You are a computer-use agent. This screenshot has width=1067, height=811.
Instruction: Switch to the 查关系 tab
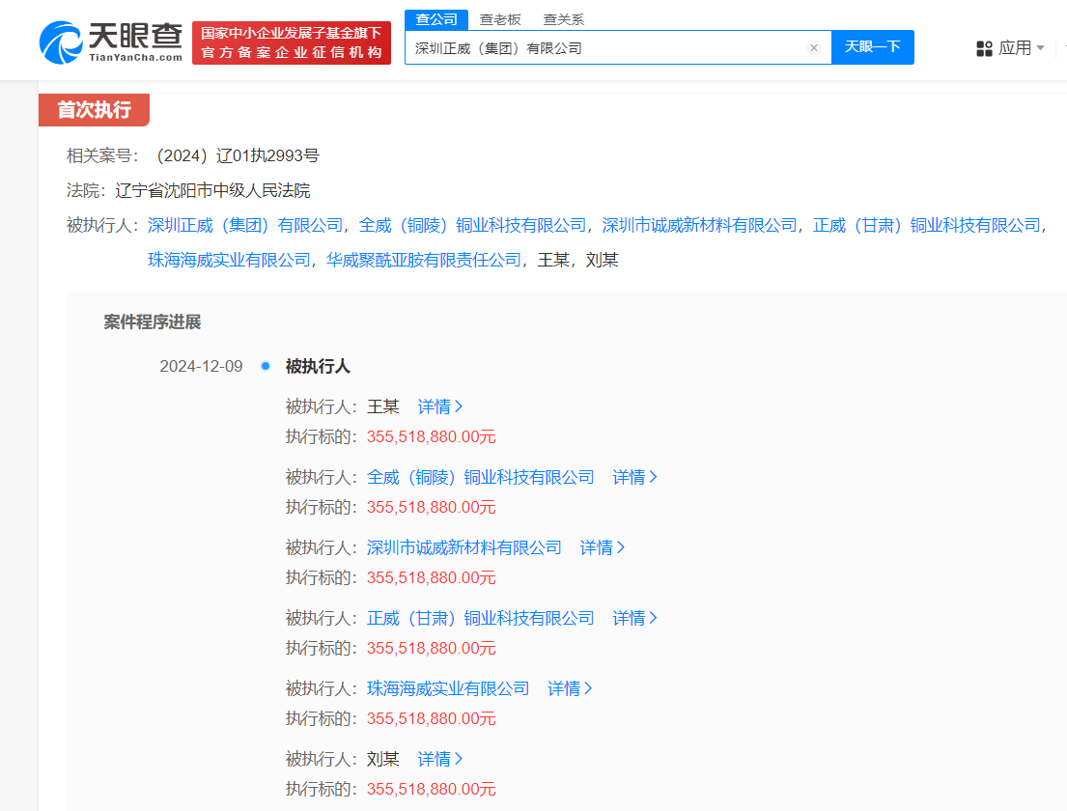tap(563, 19)
